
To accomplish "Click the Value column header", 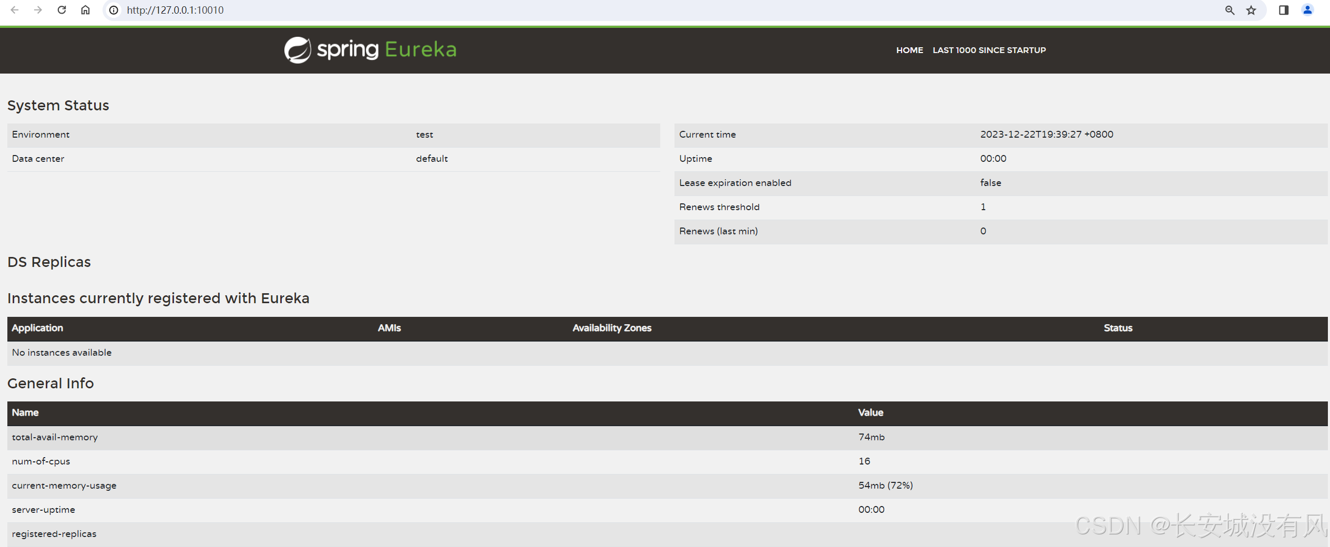I will click(871, 413).
